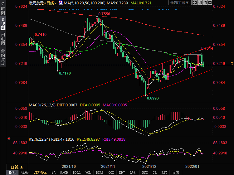Viewport: 234px width, 175px height.
Task: Click the yellow price marker arrow on right axis
Action: pyautogui.click(x=232, y=64)
